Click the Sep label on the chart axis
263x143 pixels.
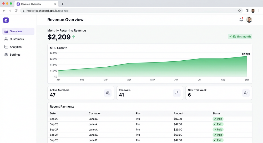tap(247, 80)
